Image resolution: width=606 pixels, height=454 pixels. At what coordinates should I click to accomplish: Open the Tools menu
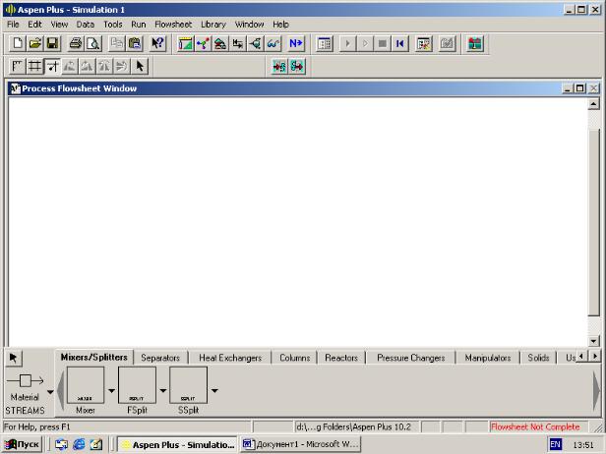click(x=113, y=25)
